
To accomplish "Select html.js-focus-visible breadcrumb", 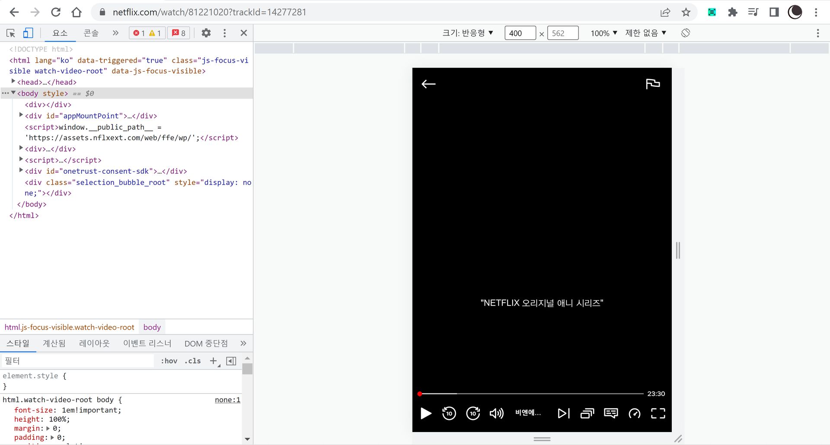I will 70,327.
